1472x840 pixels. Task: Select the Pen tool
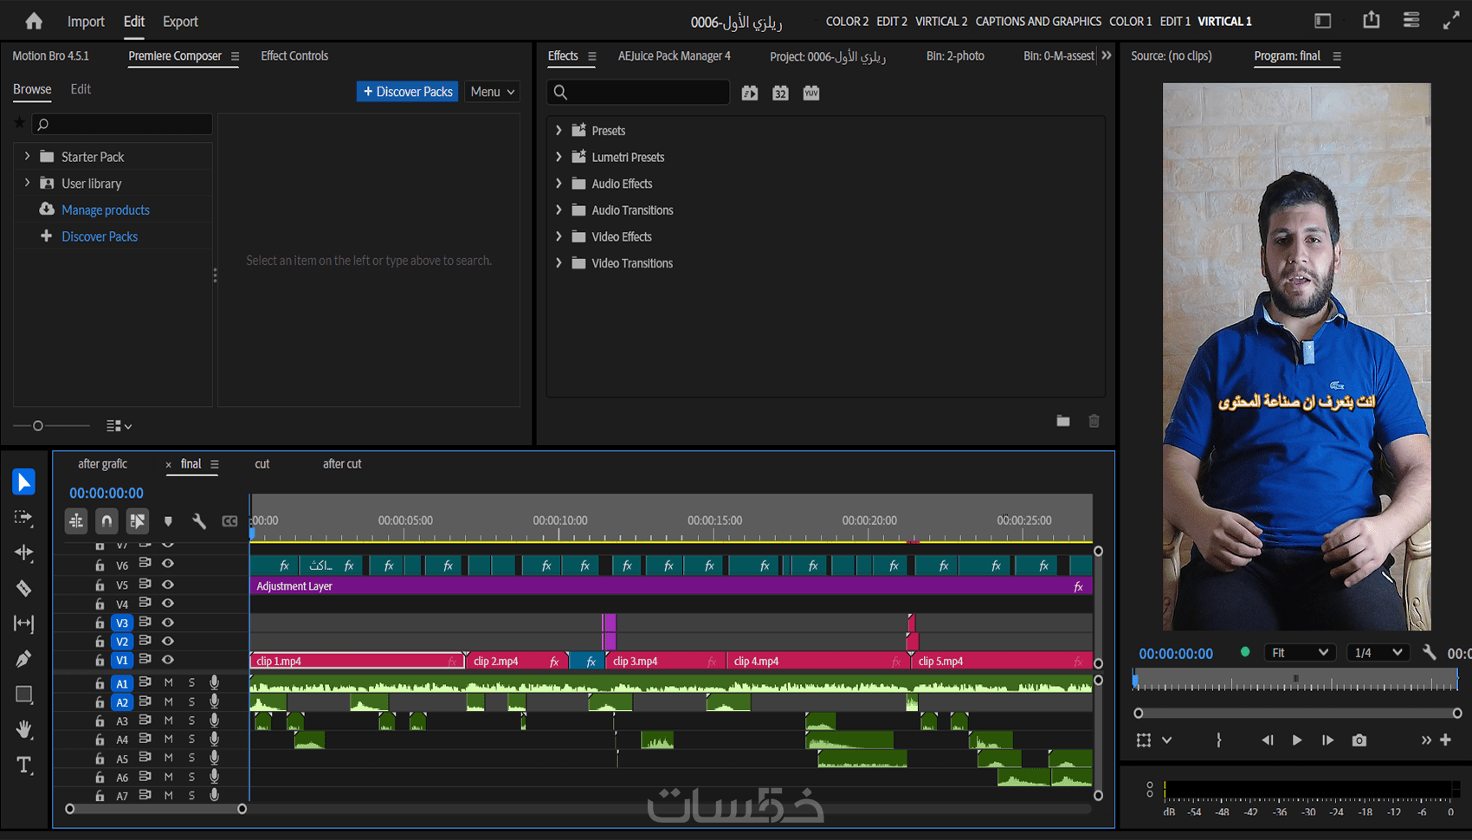tap(23, 659)
